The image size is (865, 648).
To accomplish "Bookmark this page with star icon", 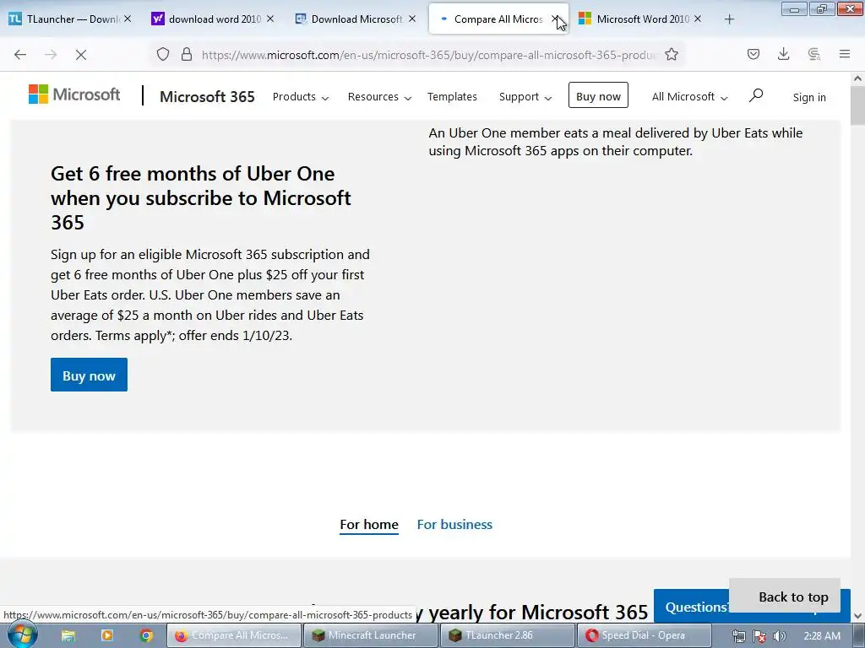I will tap(672, 54).
